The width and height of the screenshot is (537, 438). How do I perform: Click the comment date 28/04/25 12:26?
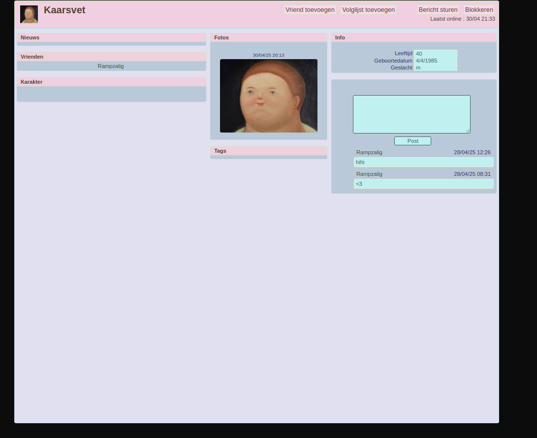(x=472, y=152)
